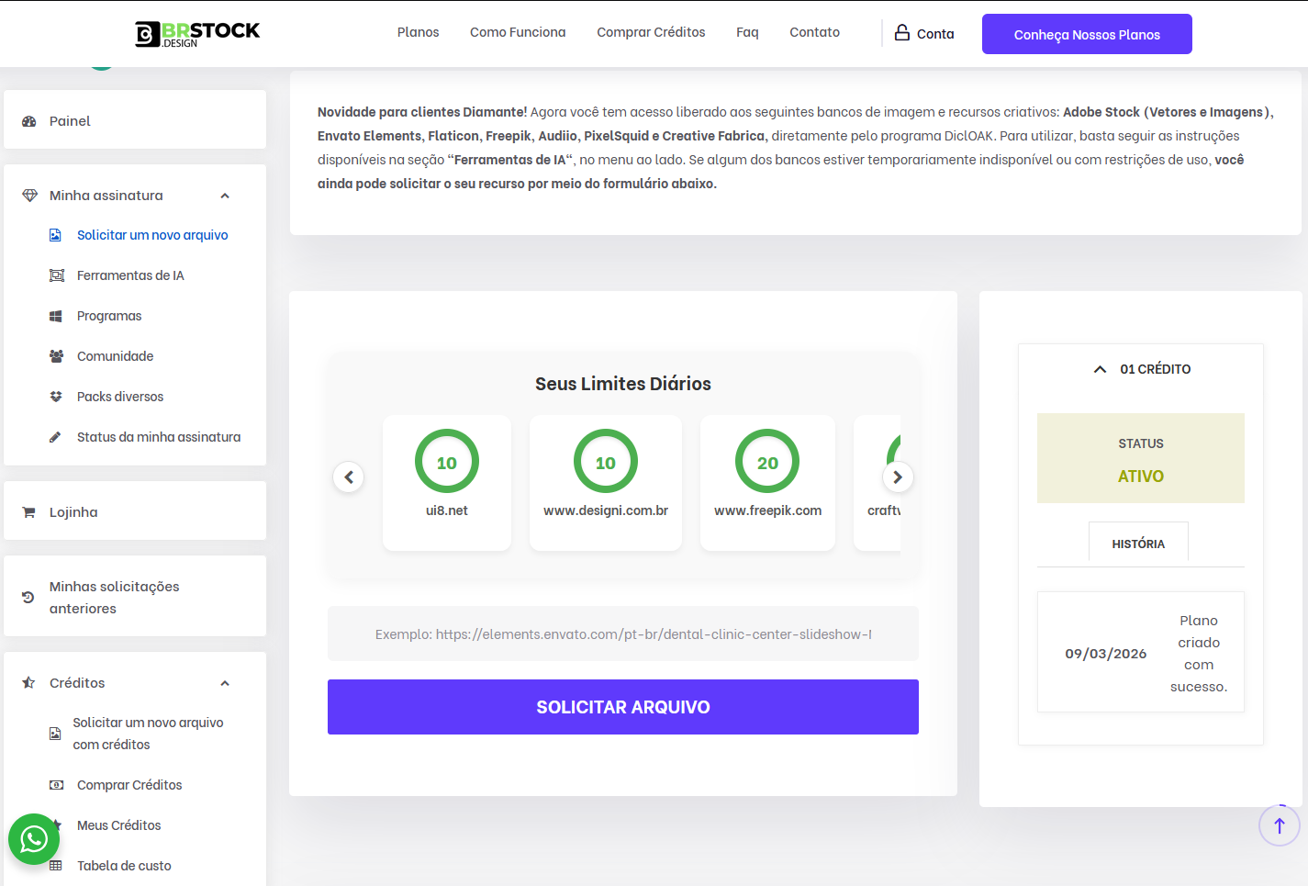The height and width of the screenshot is (886, 1308).
Task: Open the Lojinha sidebar link
Action: [73, 512]
